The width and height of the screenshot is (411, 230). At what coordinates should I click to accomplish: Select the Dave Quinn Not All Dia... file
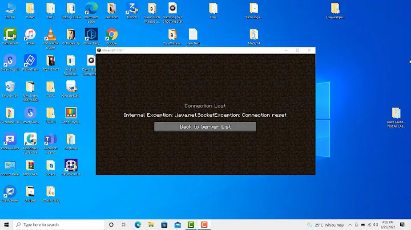(x=396, y=117)
